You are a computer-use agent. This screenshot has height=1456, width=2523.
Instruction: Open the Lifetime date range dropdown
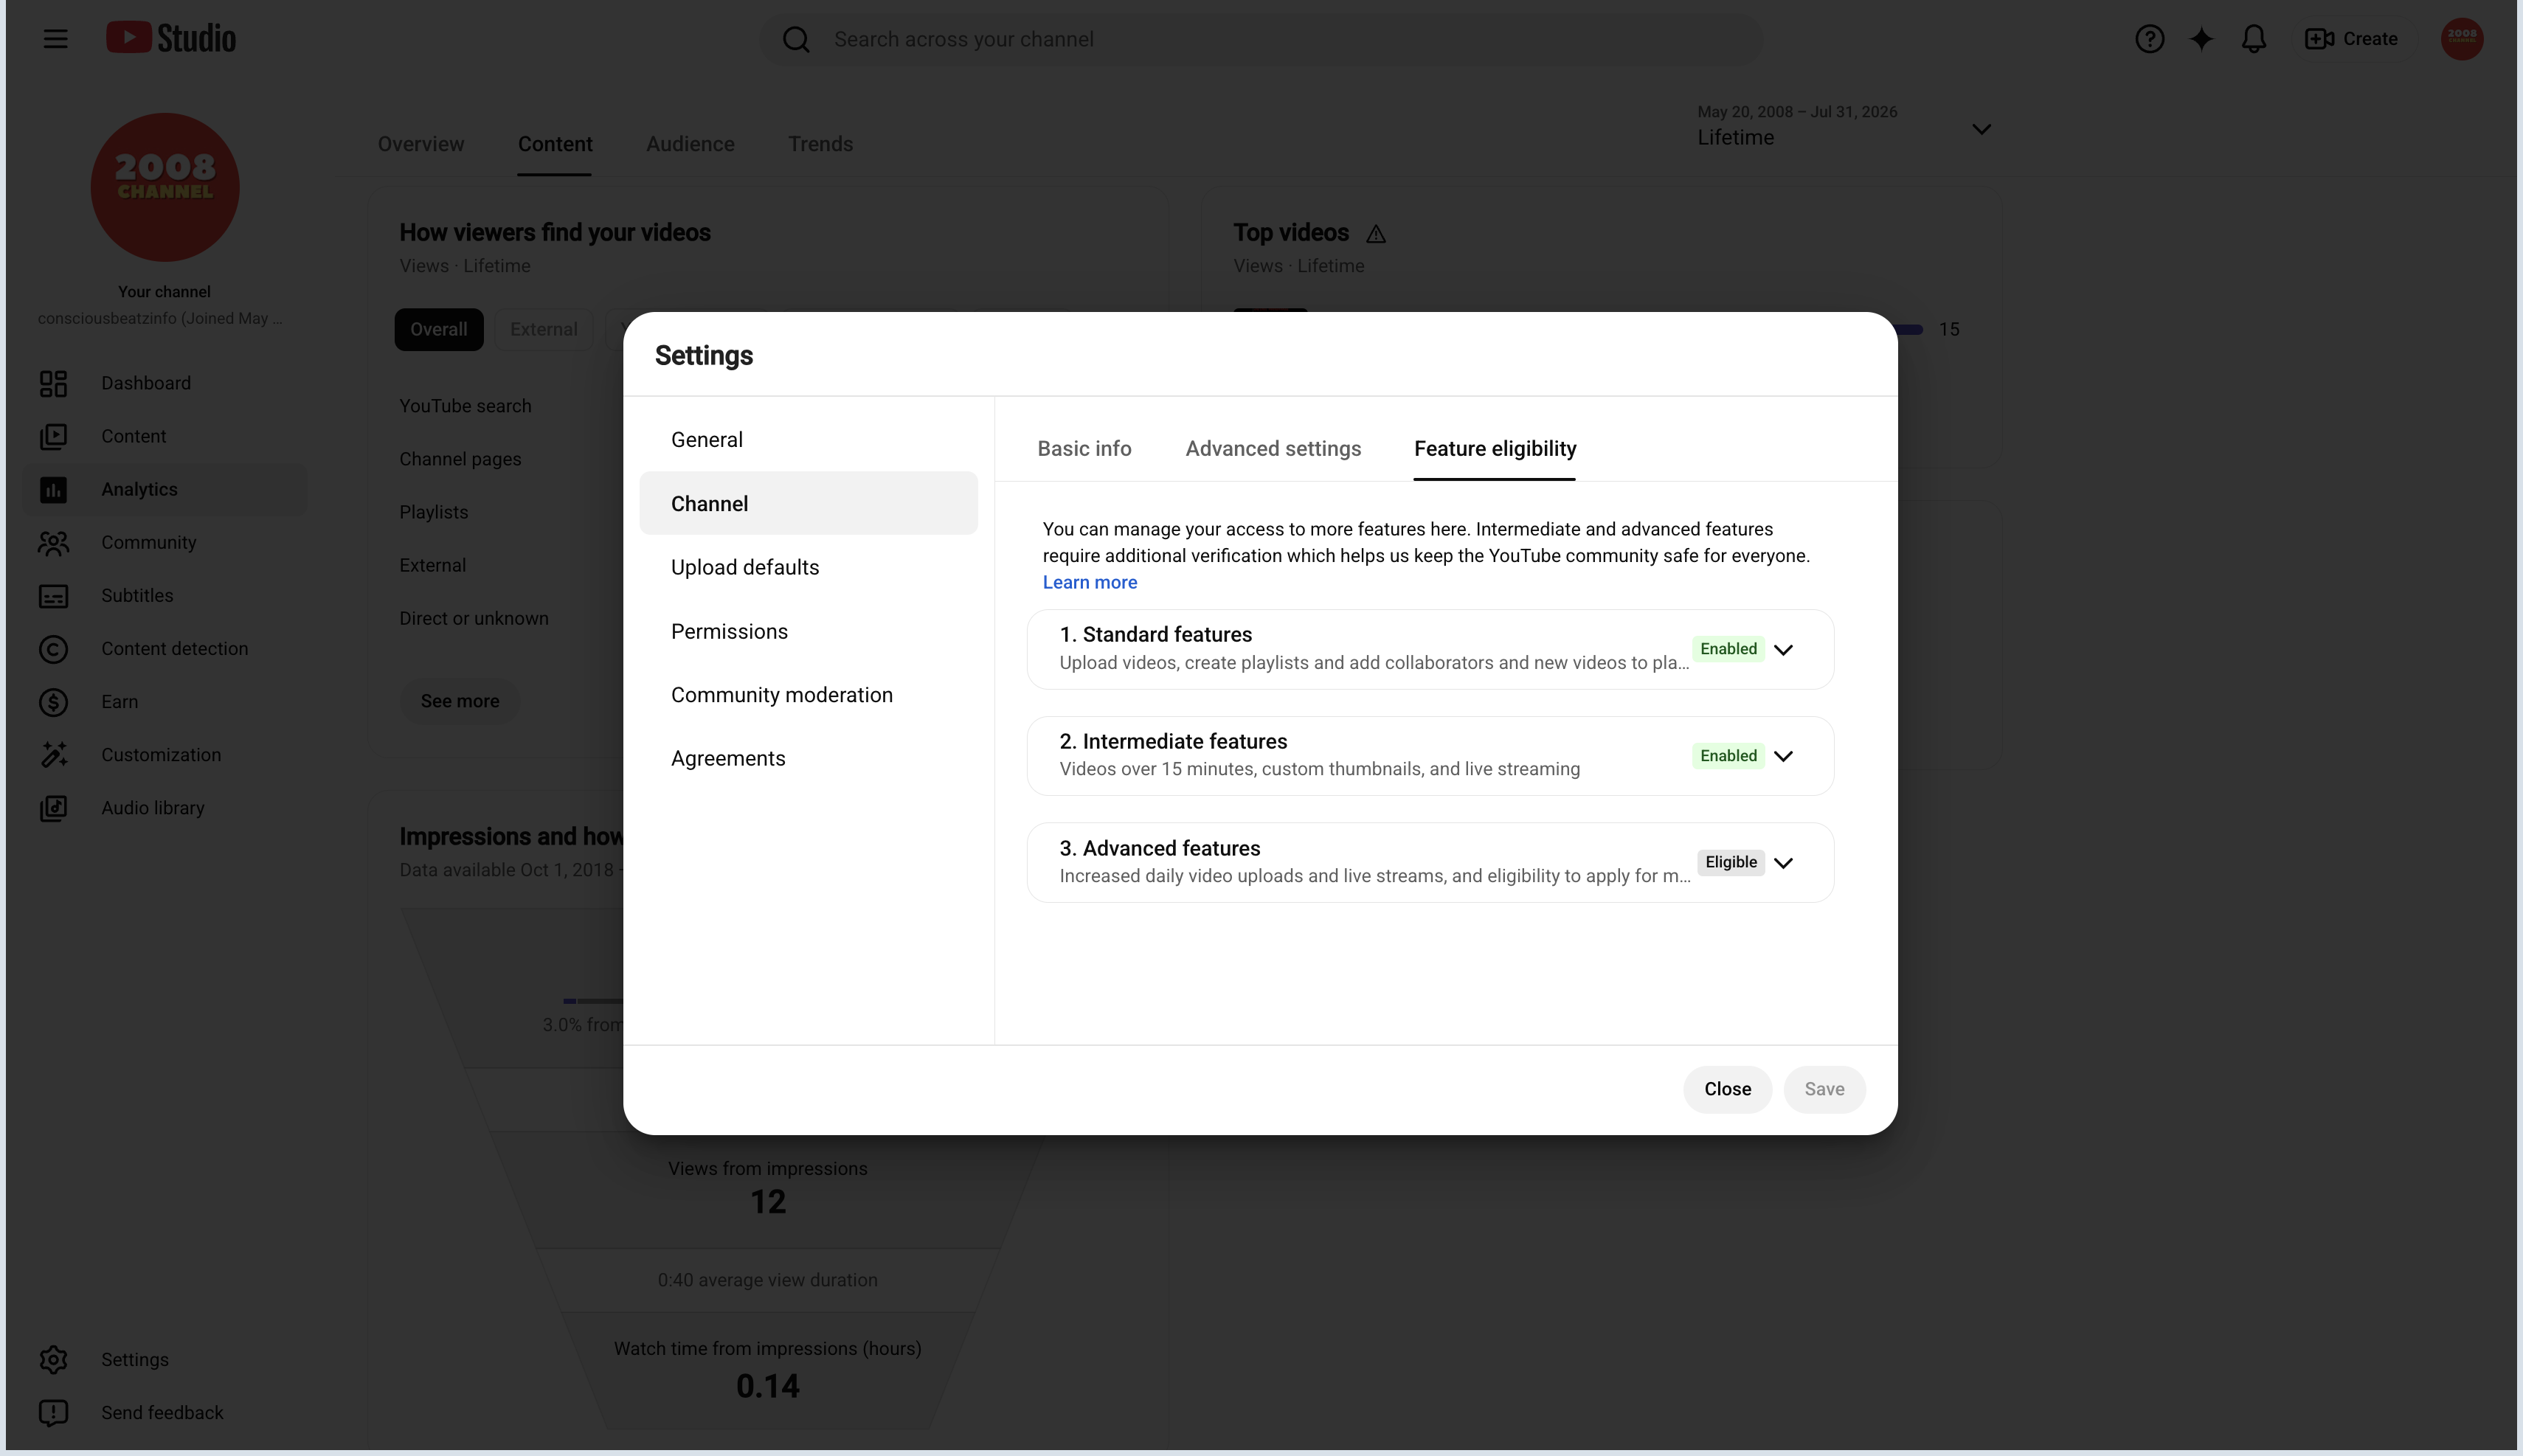click(1845, 127)
